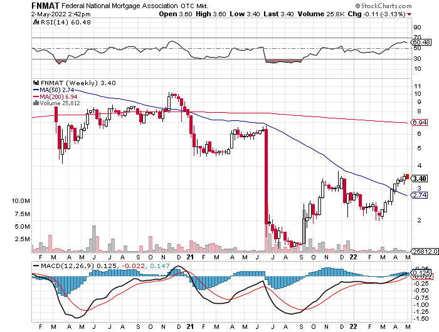The image size is (439, 332).
Task: Click the RSI axis label 90
Action: (417, 28)
